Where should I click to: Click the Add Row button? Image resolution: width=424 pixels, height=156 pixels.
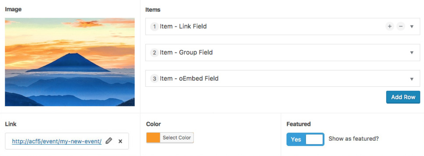click(x=403, y=97)
